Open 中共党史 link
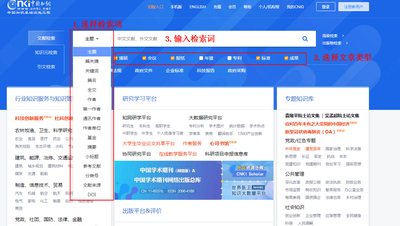The width and height of the screenshot is (400, 226). 293,149
